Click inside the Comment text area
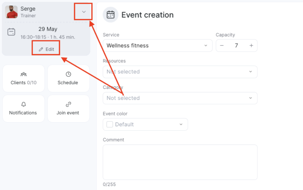This screenshot has height=190, width=303. coord(180,162)
